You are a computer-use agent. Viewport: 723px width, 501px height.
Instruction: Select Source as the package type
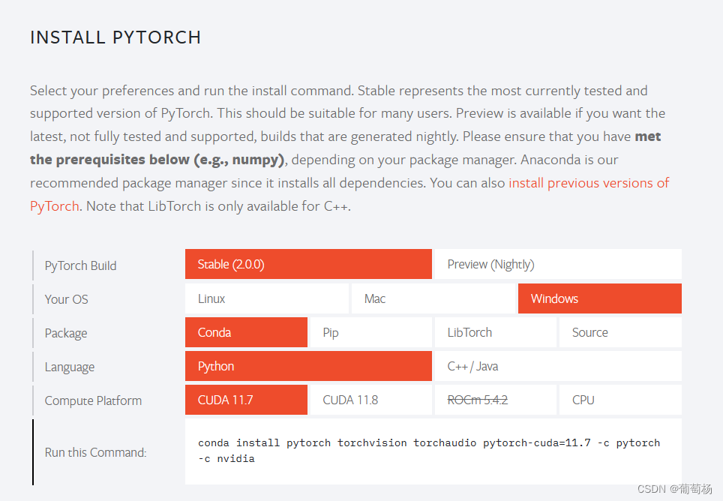click(x=619, y=331)
